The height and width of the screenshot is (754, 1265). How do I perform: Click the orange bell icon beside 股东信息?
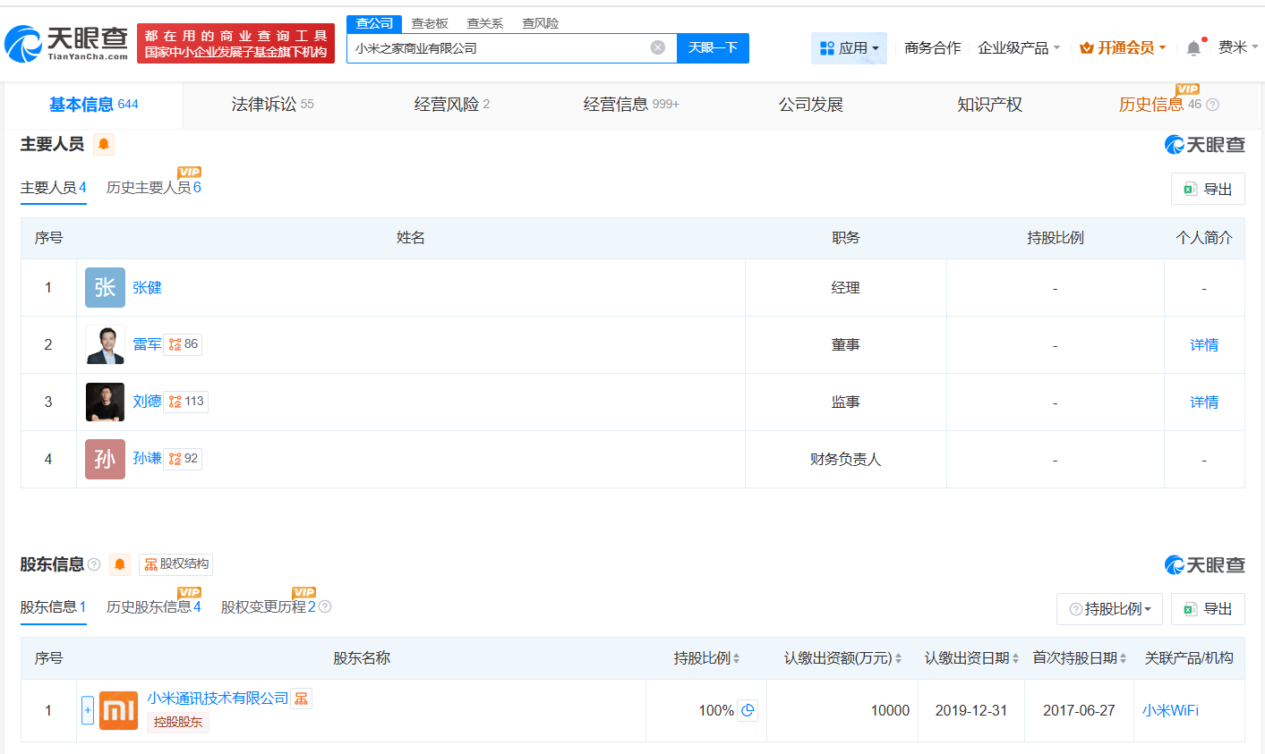[x=121, y=564]
